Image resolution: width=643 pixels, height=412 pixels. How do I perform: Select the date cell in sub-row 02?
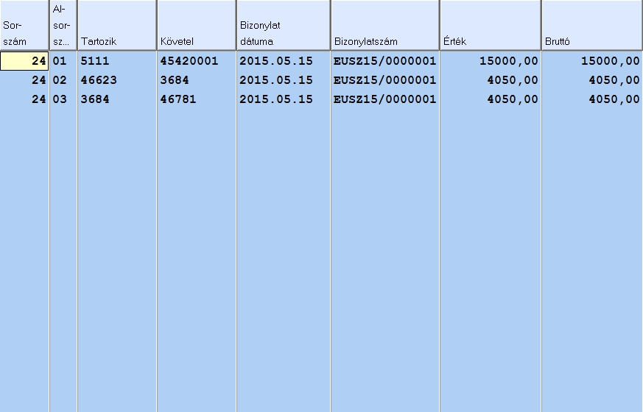point(276,80)
